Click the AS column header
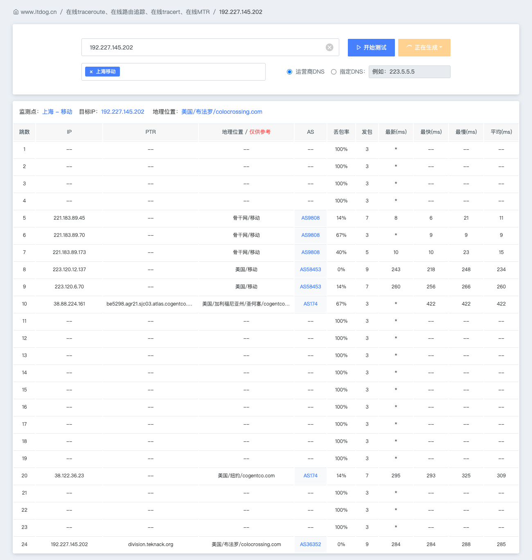Viewport: 532px width, 560px height. [311, 132]
